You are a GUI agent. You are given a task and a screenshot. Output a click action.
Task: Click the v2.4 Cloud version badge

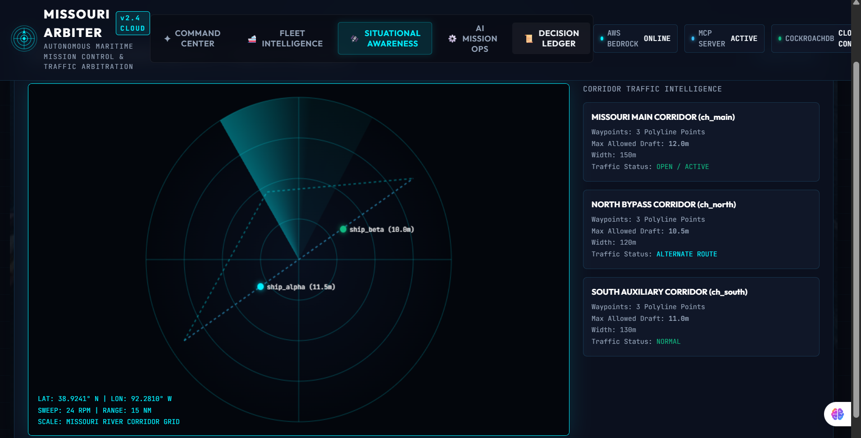pos(132,23)
